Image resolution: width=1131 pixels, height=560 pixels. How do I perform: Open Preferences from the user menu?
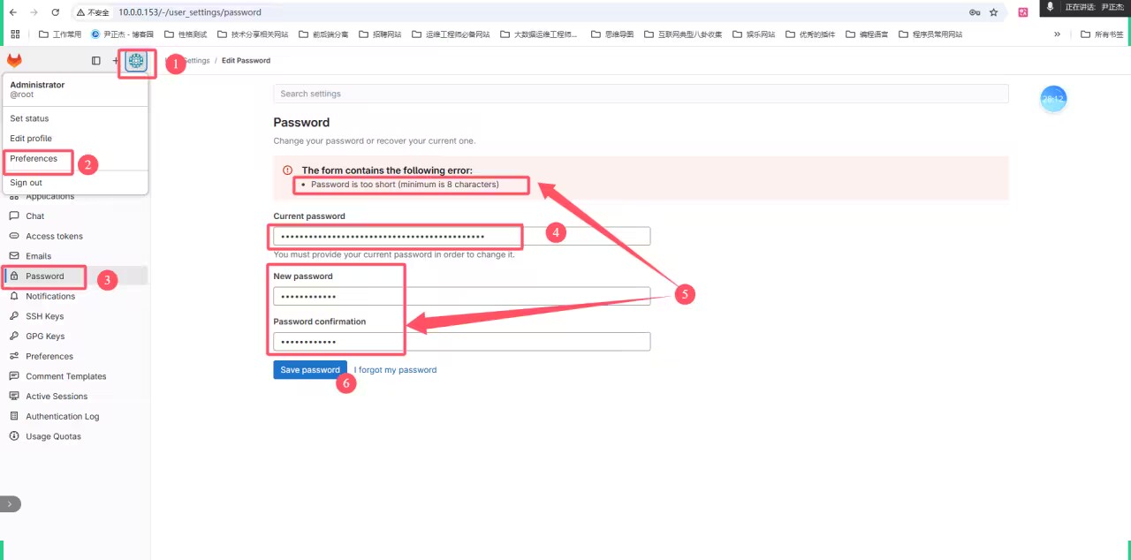[34, 159]
